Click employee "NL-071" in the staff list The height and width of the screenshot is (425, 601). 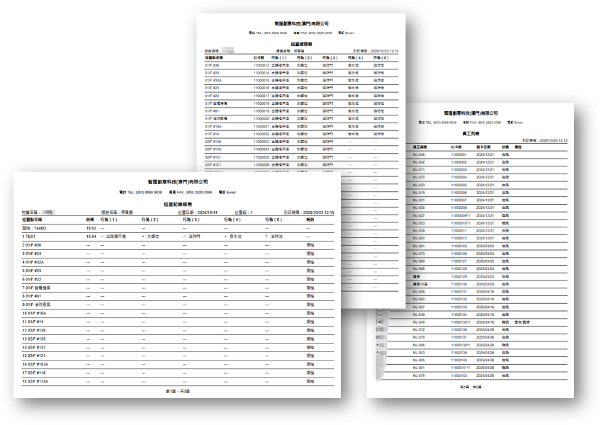click(x=419, y=169)
